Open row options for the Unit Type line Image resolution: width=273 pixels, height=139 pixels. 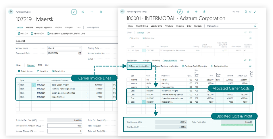click(144, 50)
